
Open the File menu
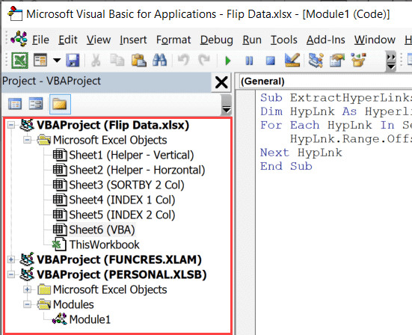tap(40, 40)
